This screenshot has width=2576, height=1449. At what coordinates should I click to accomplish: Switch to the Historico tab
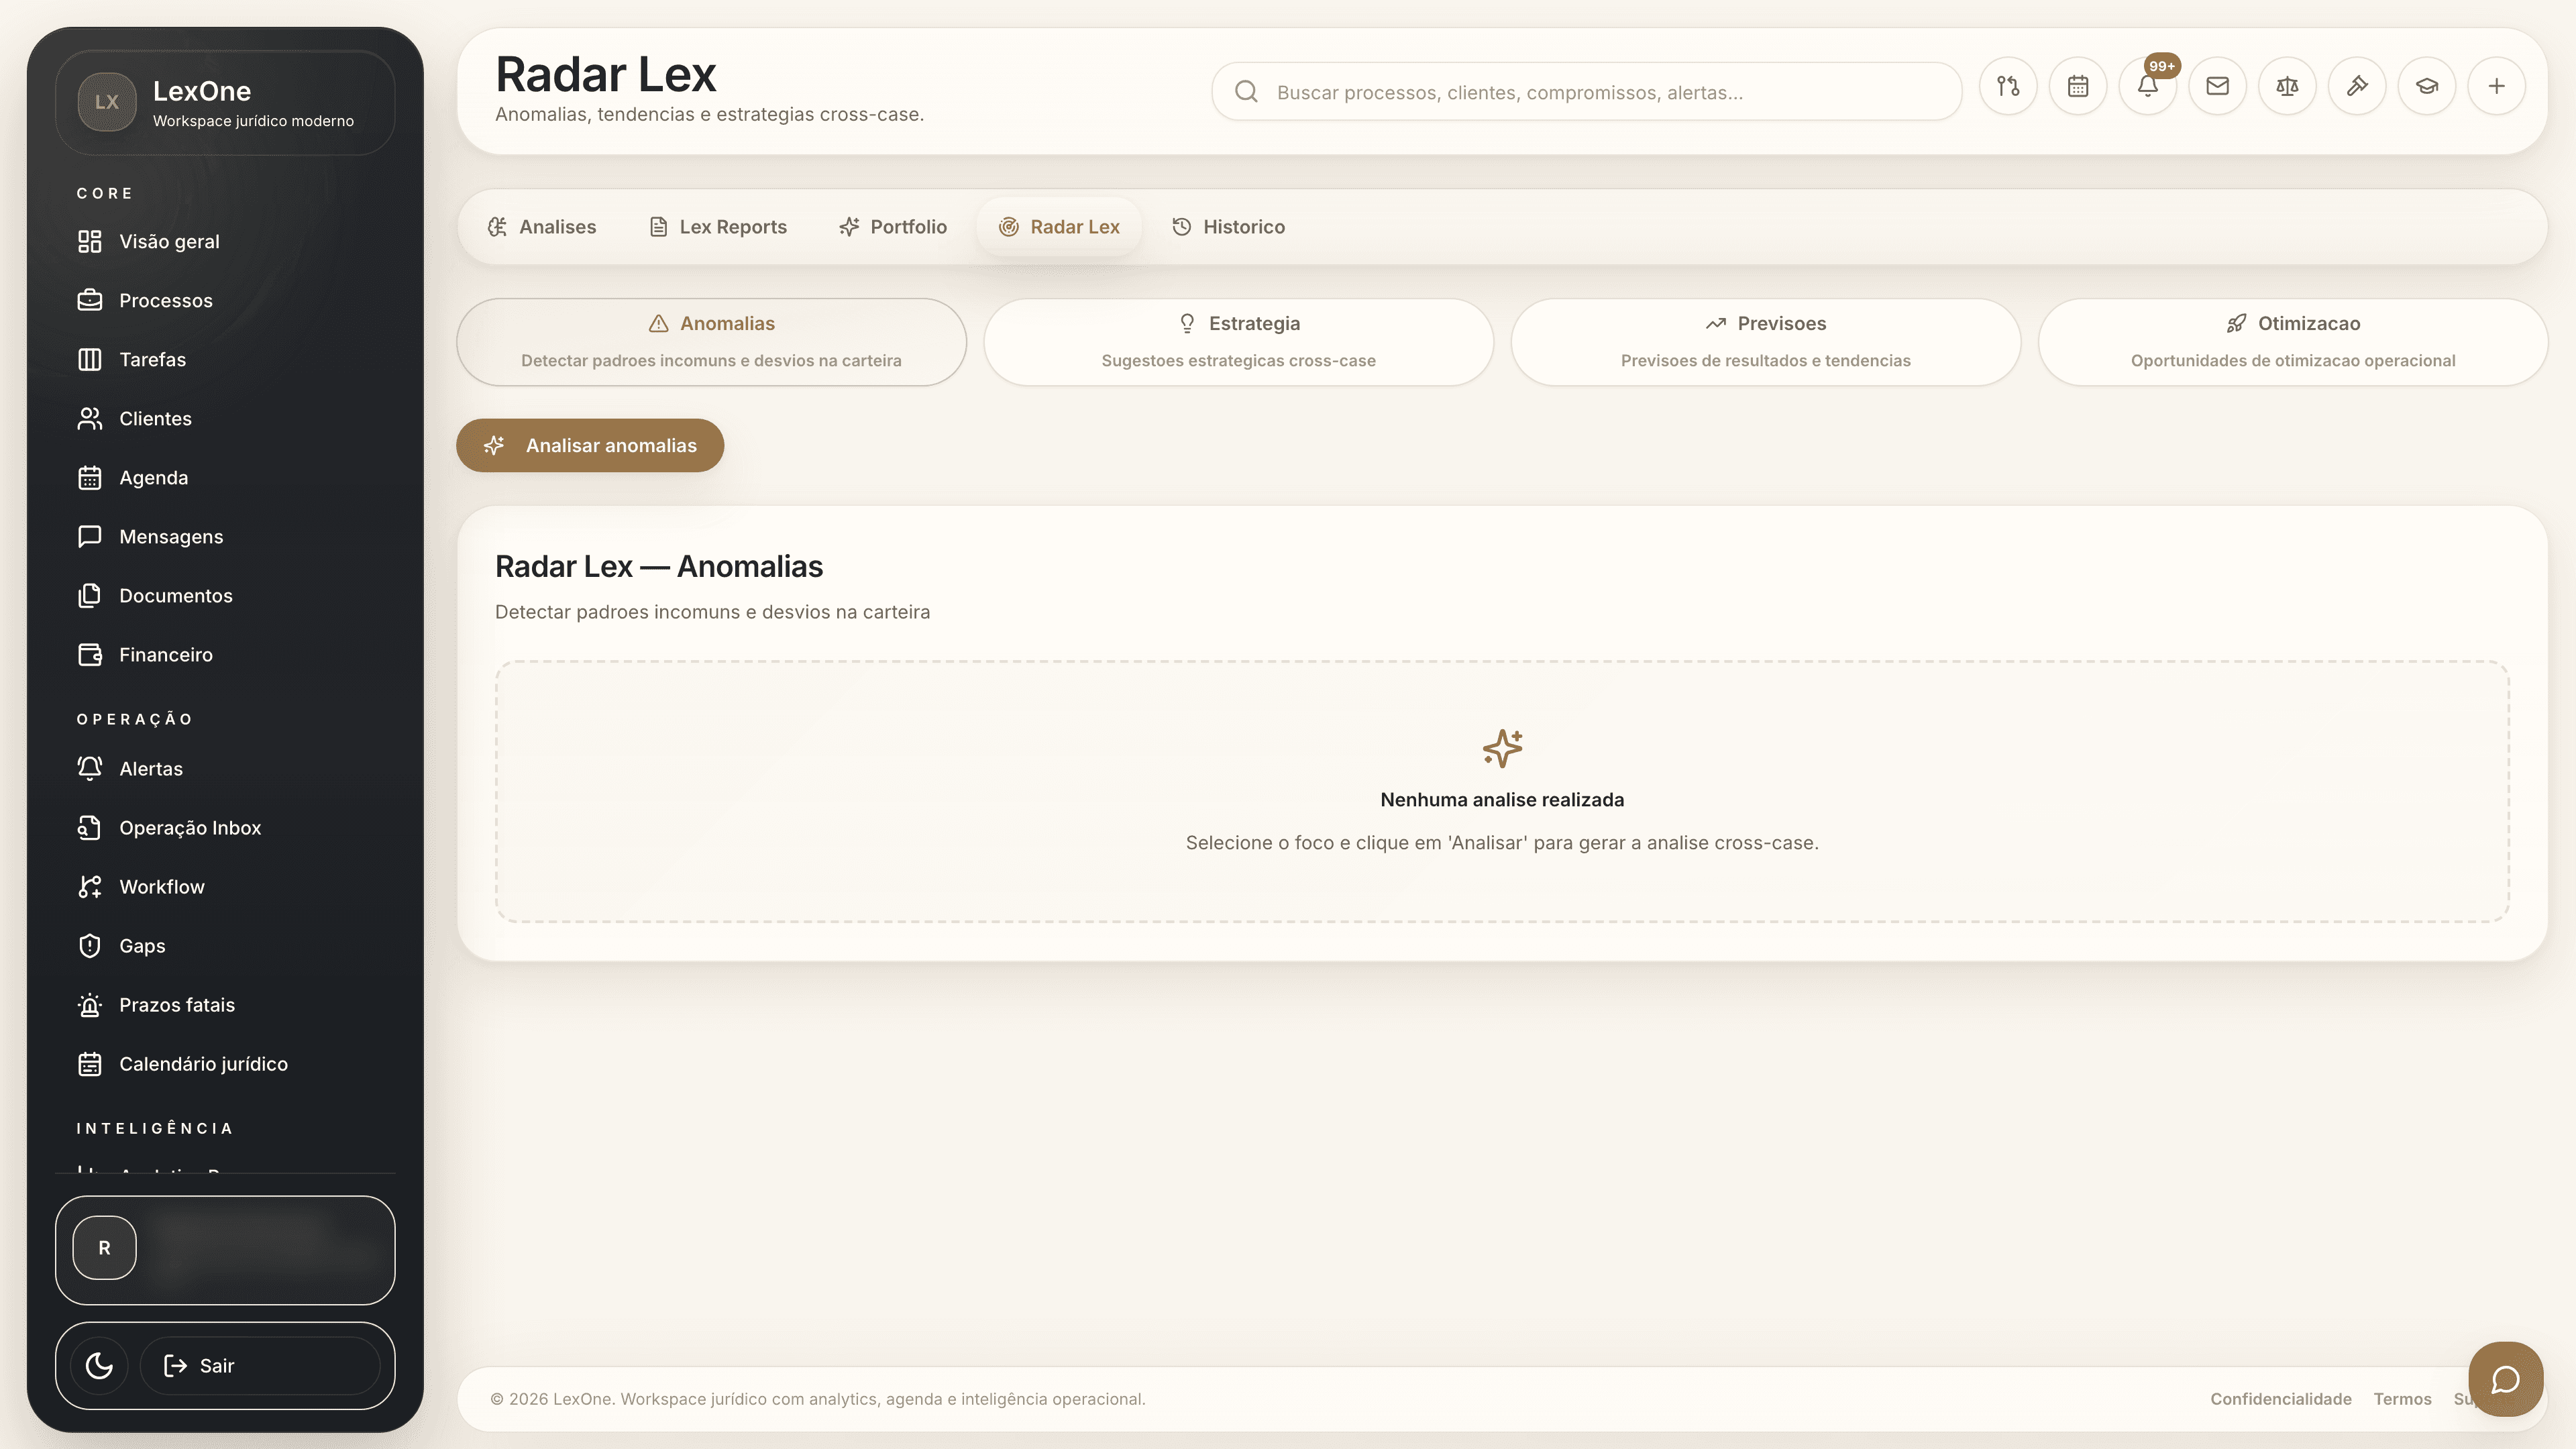point(1228,227)
